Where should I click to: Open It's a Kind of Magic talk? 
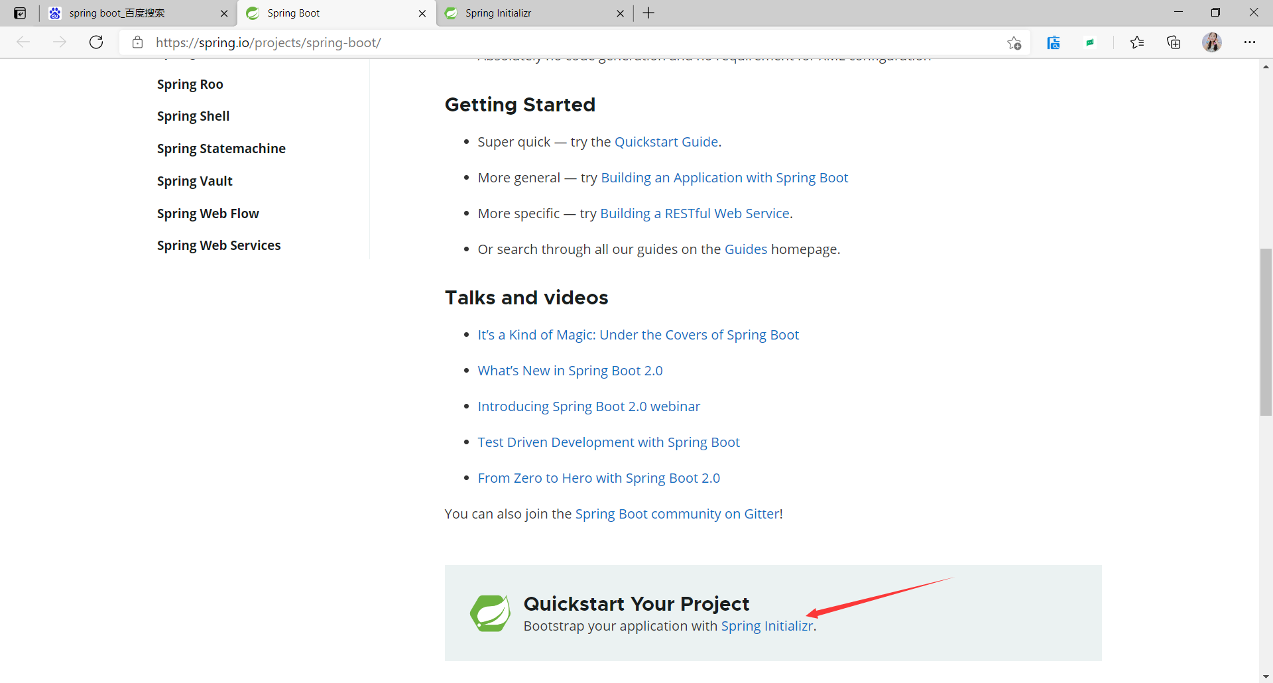pos(638,335)
